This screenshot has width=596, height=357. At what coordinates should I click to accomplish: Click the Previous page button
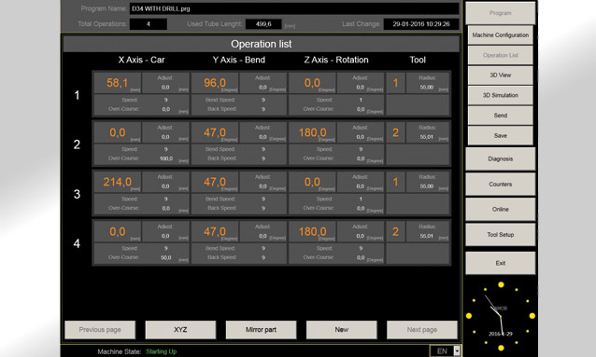pyautogui.click(x=100, y=330)
